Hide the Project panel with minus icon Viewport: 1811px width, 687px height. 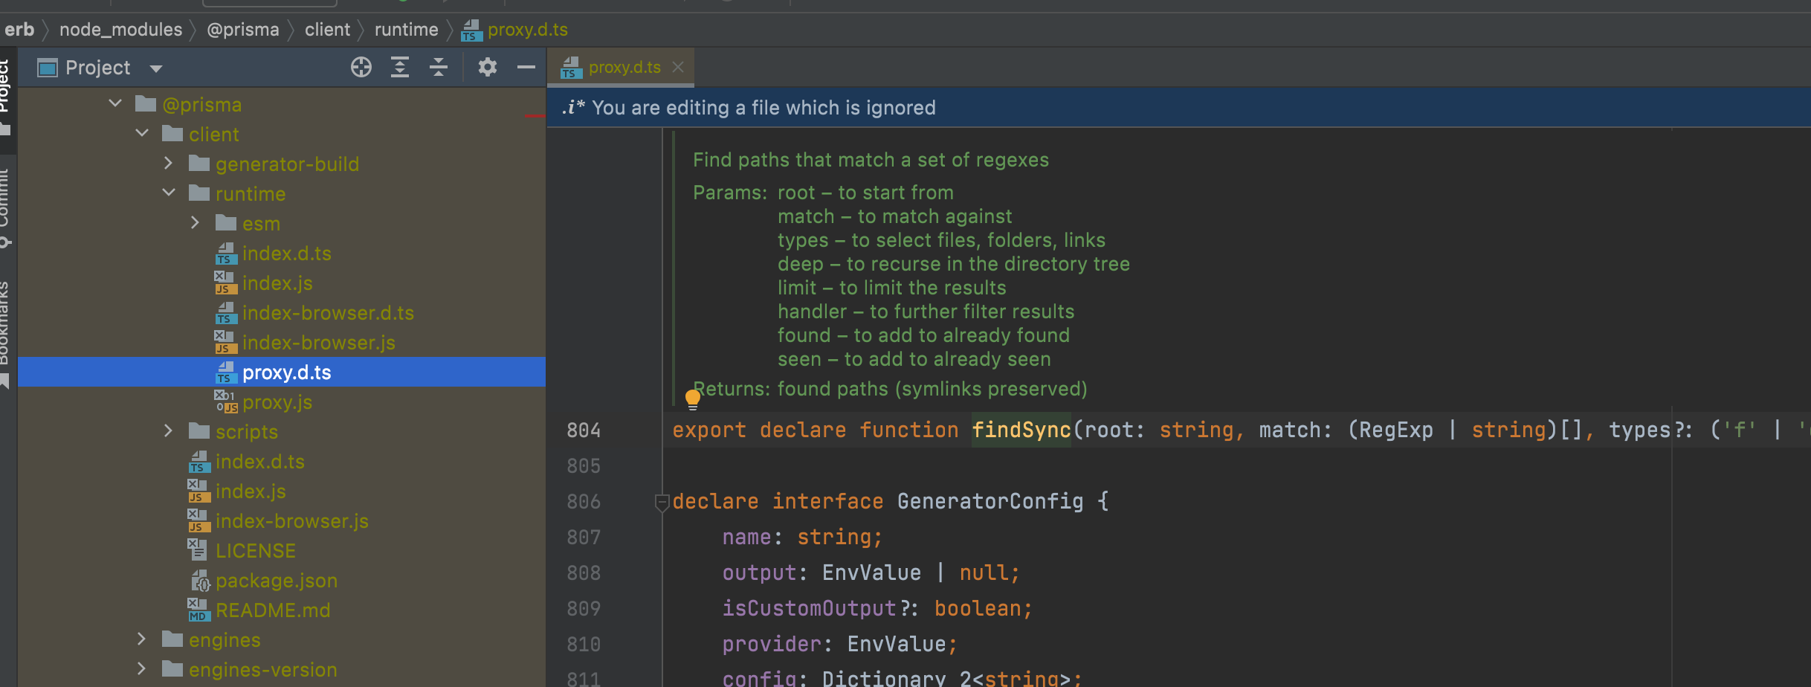pos(526,68)
